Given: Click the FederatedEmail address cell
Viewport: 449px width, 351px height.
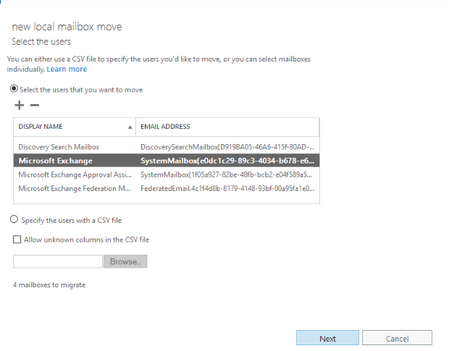Looking at the screenshot, I should click(227, 188).
